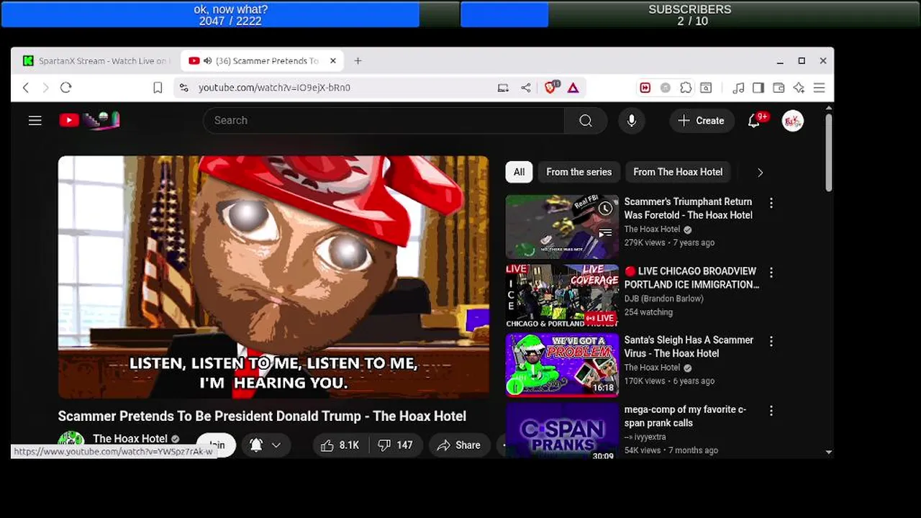Open the mega-comp c-span prank calls title

[x=685, y=416]
